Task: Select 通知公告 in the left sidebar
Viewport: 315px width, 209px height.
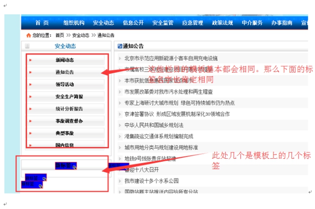Action: 65,72
